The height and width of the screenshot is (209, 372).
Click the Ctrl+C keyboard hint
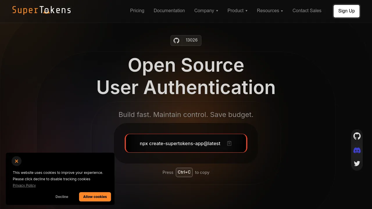tap(184, 172)
